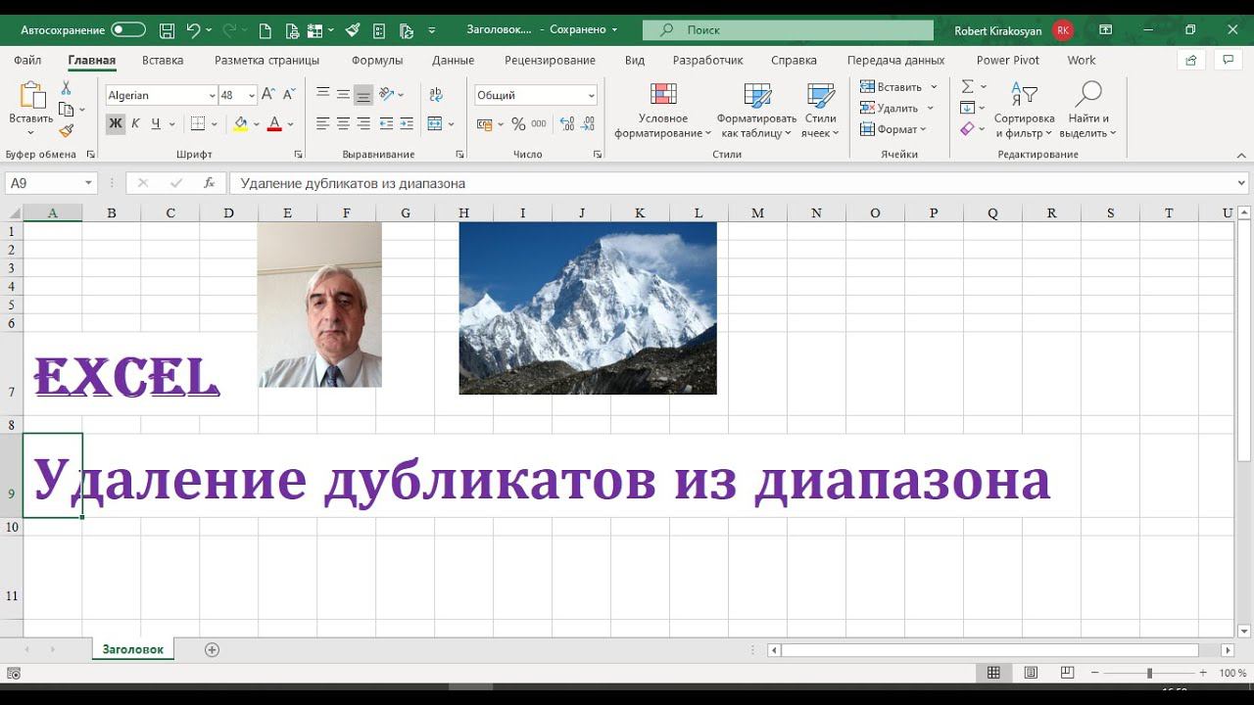This screenshot has height=705, width=1254.
Task: Open the number format dropdown Общий
Action: click(x=591, y=95)
